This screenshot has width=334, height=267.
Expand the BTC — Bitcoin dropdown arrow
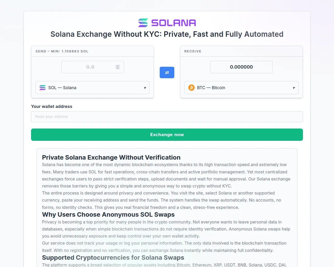coord(294,88)
